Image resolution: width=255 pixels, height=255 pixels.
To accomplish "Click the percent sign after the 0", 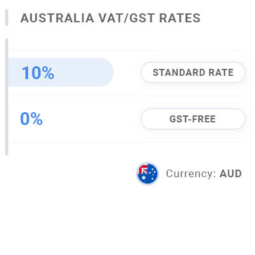I will (36, 119).
